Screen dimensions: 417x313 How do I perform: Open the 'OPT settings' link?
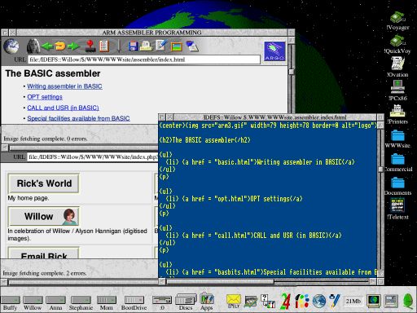[x=45, y=97]
